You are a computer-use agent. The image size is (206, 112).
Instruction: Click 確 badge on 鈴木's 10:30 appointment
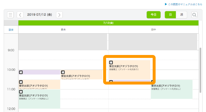[x=21, y=82]
